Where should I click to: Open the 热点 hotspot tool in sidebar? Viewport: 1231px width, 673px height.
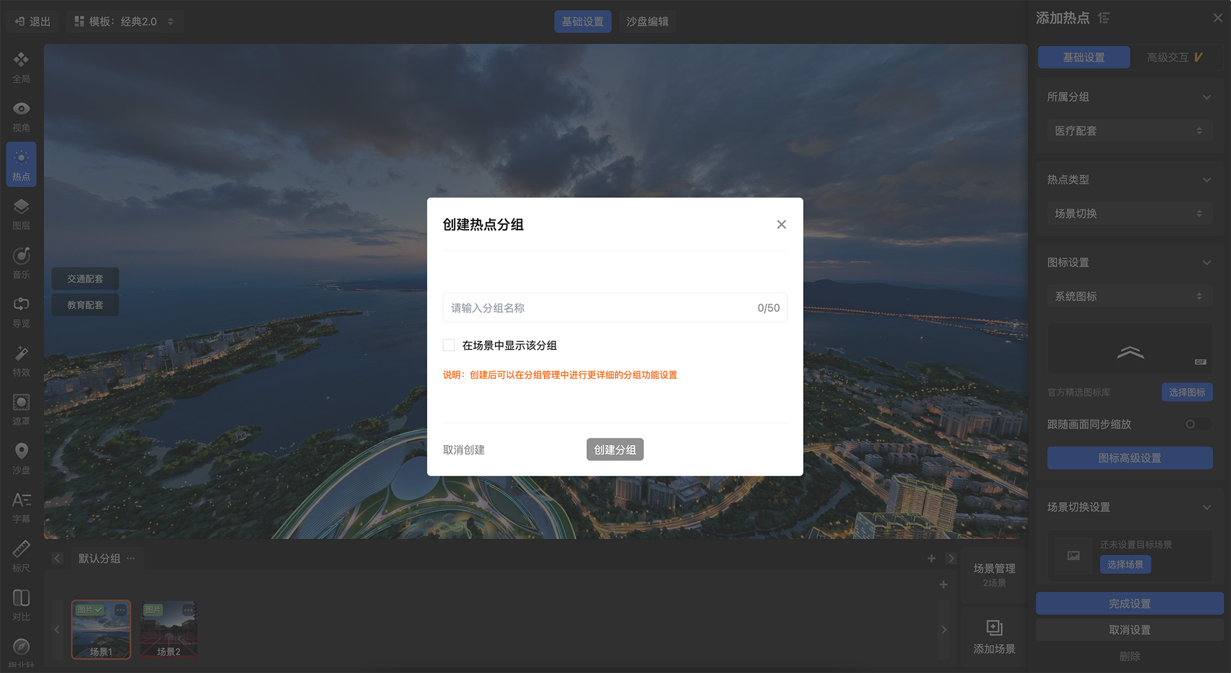tap(21, 164)
